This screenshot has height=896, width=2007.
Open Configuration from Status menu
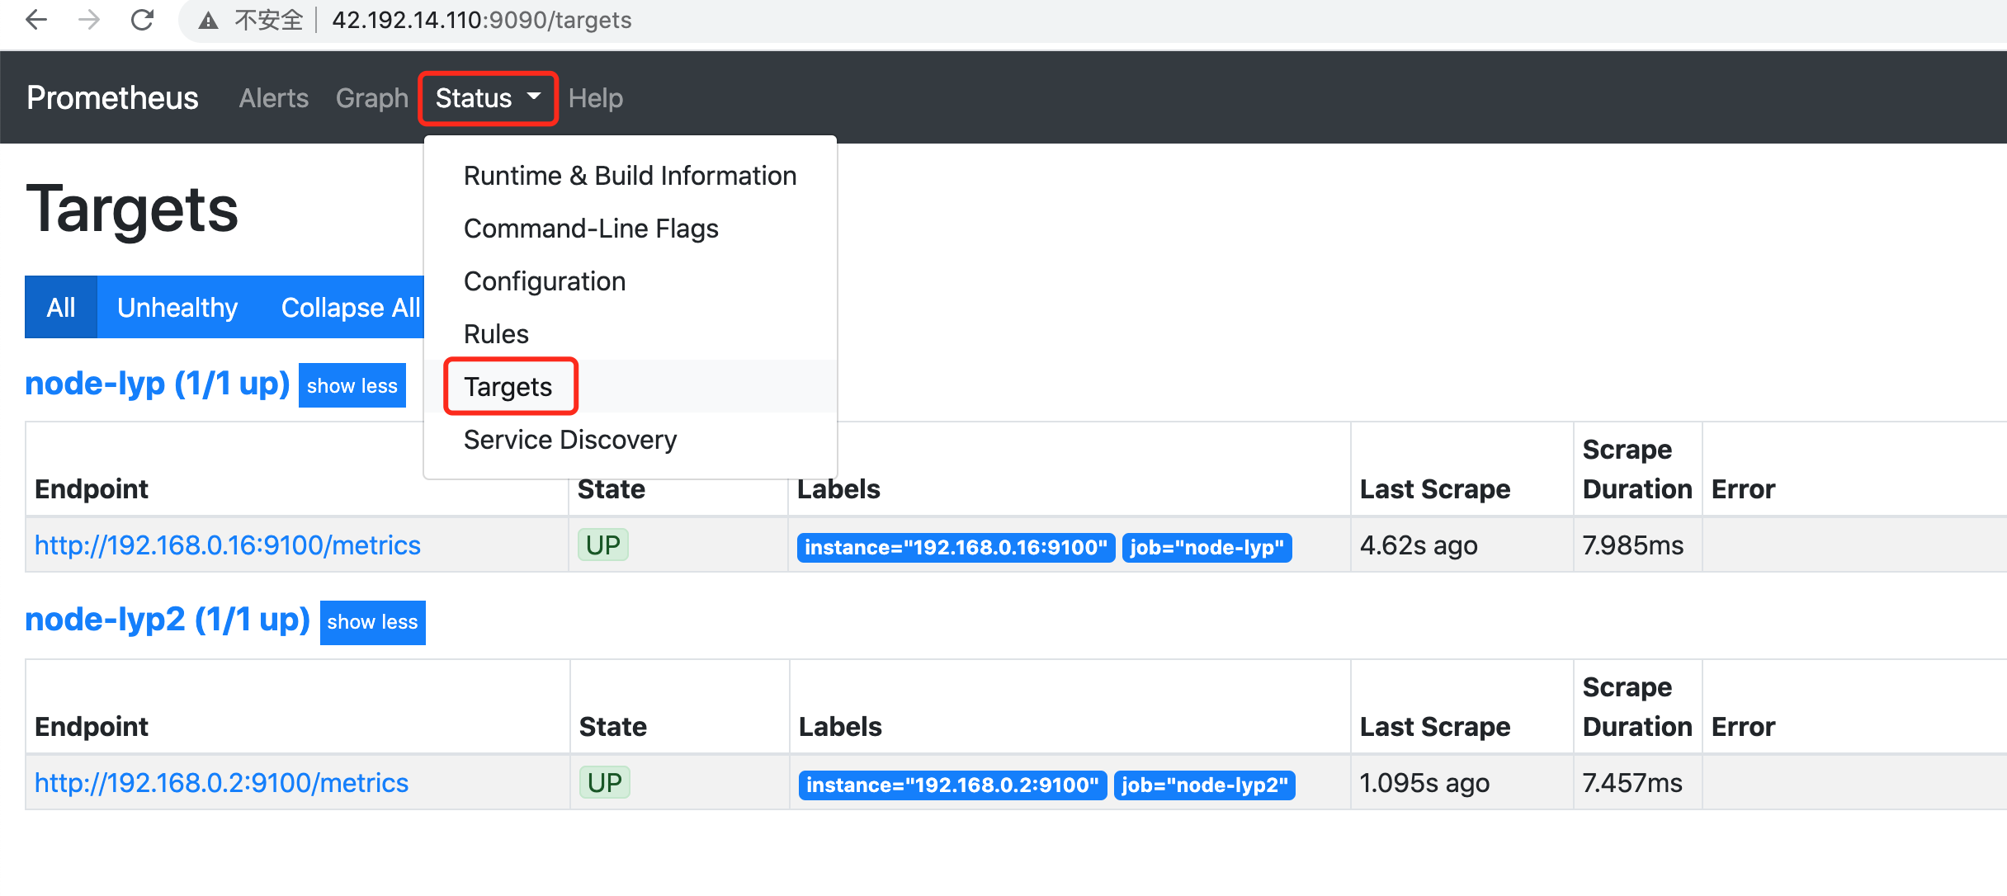(630, 281)
